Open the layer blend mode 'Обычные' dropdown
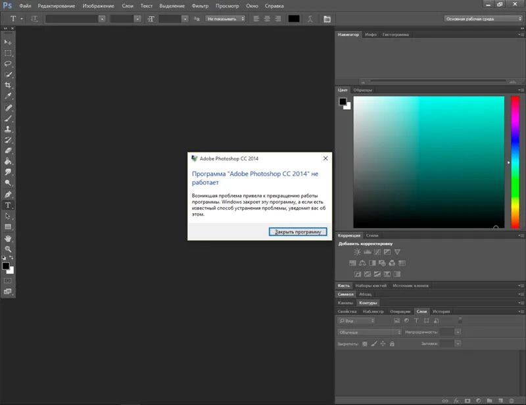526x405 pixels. click(x=369, y=332)
